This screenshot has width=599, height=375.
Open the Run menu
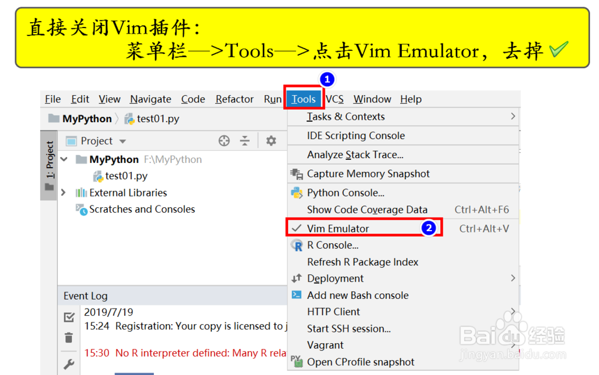(x=273, y=99)
